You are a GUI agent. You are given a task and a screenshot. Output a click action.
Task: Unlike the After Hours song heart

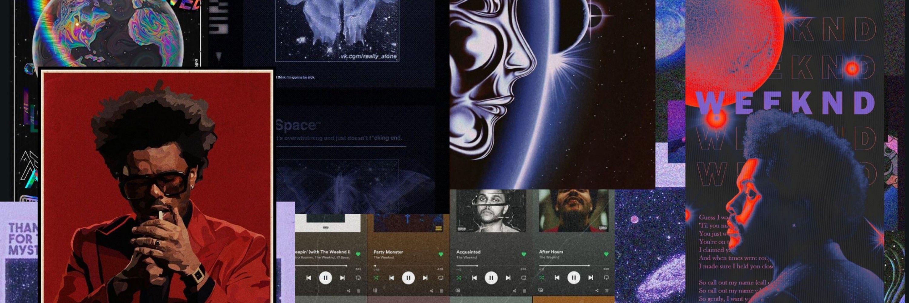pos(606,254)
